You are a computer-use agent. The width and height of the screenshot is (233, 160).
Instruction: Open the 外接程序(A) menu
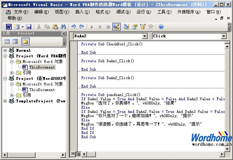point(189,12)
